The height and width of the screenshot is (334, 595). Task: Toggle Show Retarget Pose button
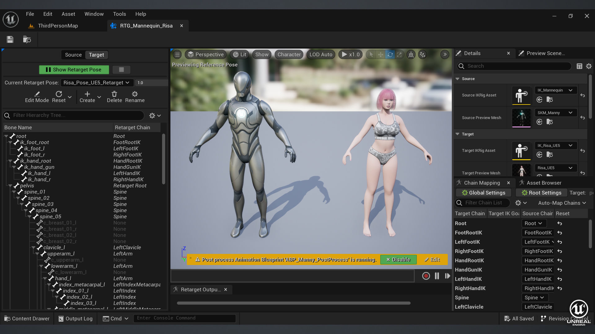coord(74,70)
